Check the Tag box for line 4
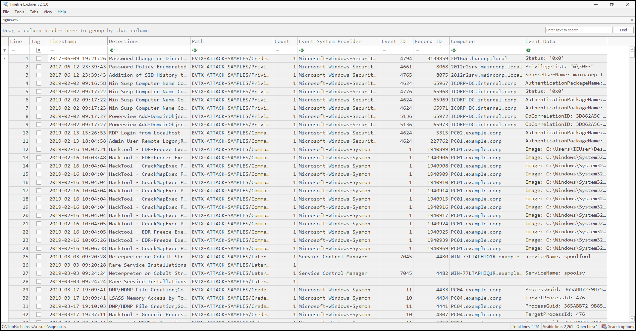 tap(39, 83)
